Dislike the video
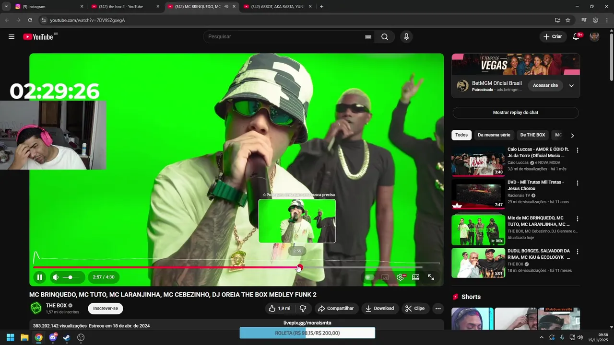Image resolution: width=614 pixels, height=345 pixels. pos(303,309)
